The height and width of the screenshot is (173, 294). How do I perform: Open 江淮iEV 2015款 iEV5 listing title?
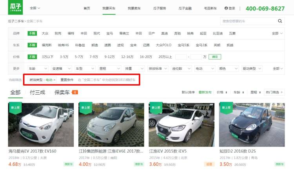point(168,151)
